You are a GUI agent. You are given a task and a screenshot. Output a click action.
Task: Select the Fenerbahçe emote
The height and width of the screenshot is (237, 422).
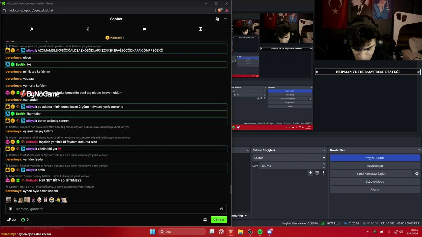(x=51, y=200)
